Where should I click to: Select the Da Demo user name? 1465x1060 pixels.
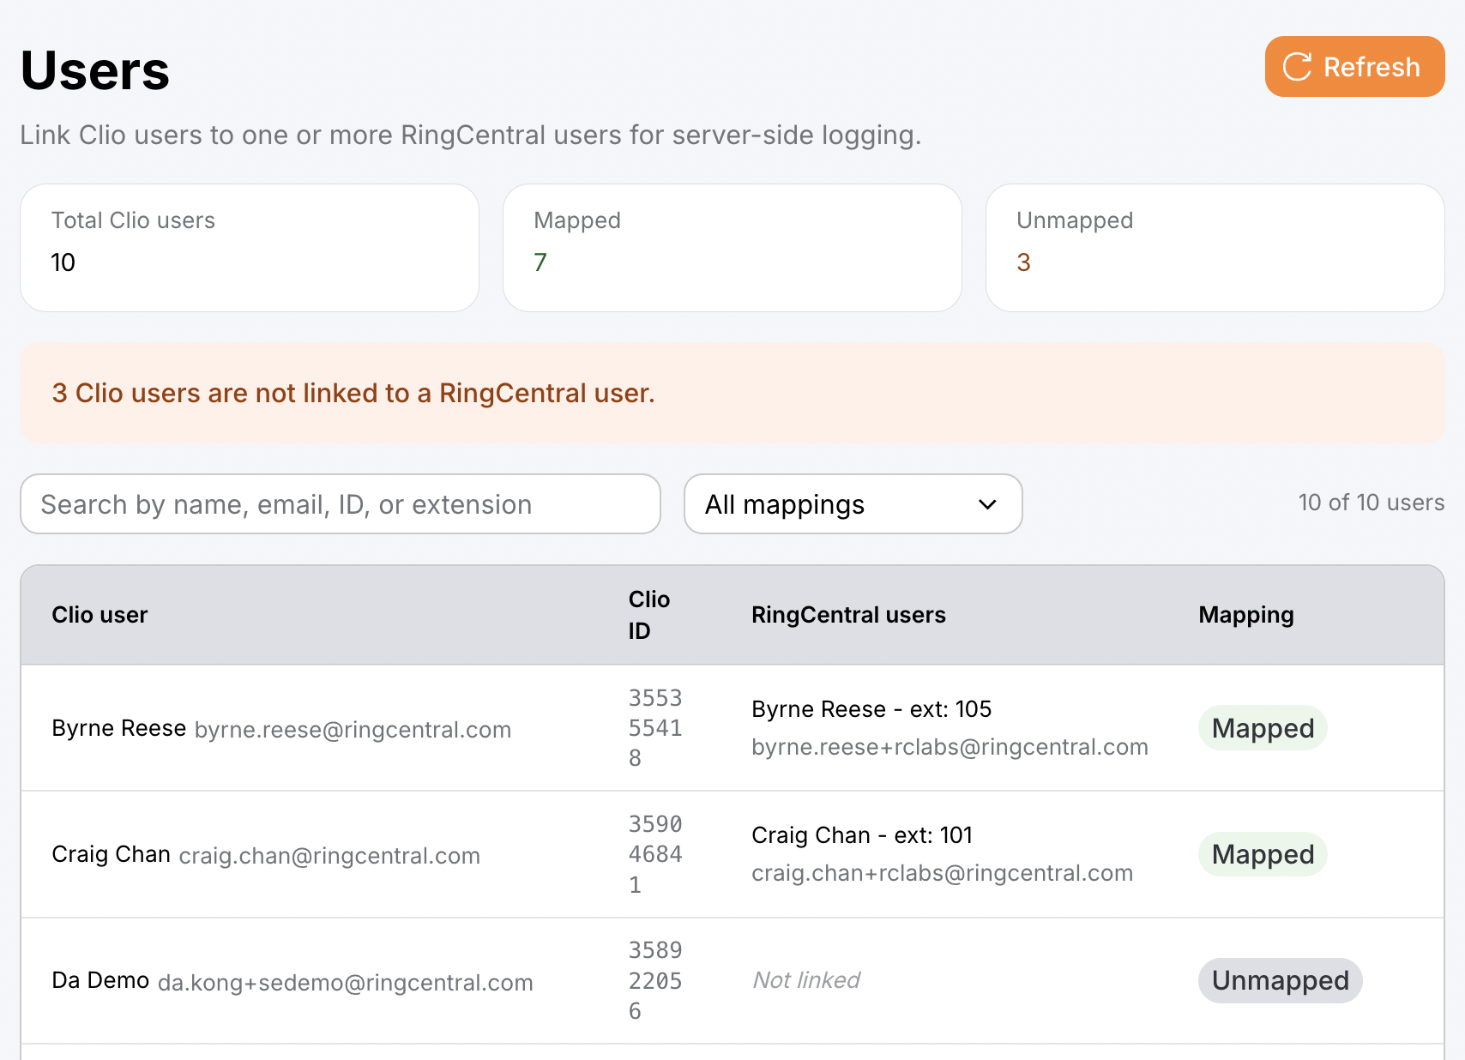point(100,980)
